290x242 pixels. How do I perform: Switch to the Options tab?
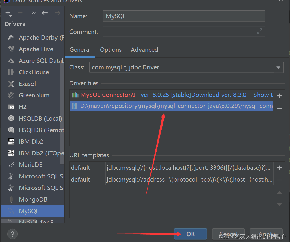(x=111, y=50)
